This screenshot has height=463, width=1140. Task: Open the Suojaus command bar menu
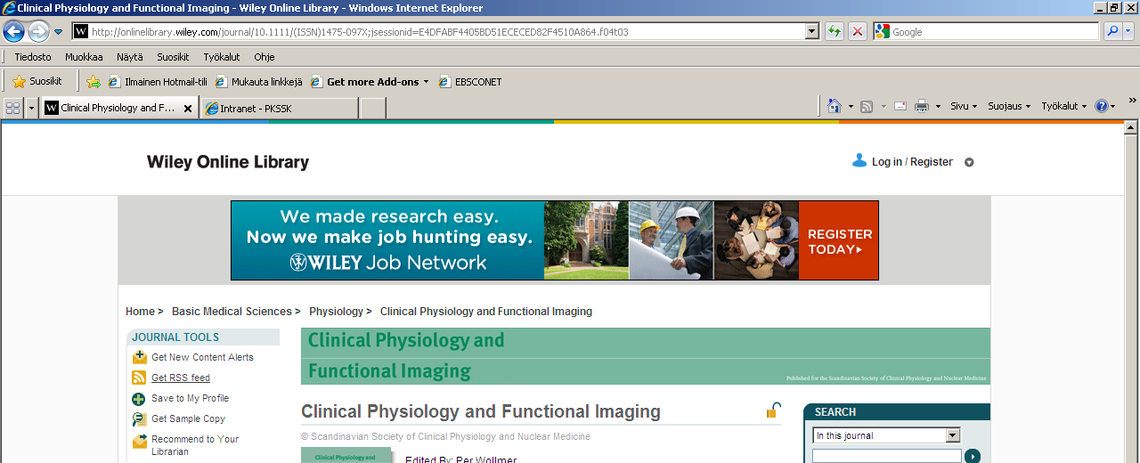(1009, 106)
